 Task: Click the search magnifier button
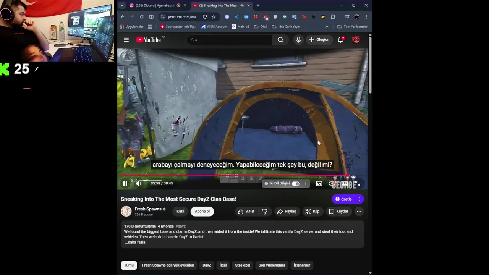(280, 40)
